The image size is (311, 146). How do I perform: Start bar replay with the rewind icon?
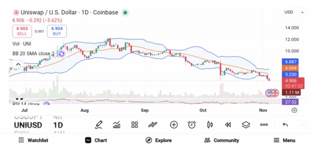tap(227, 124)
